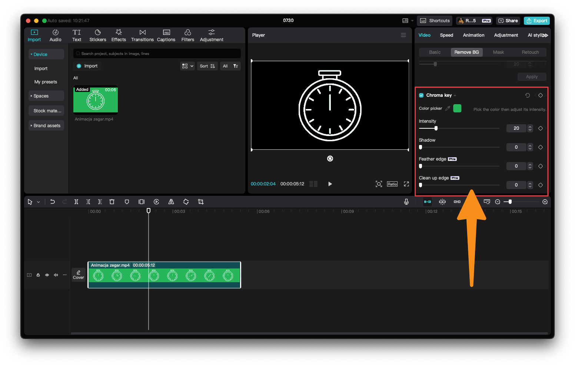Switch to the Animation tab
This screenshot has width=575, height=366.
click(x=473, y=35)
